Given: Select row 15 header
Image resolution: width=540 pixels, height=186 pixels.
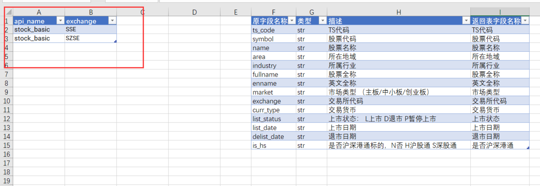Looking at the screenshot, I should 7,145.
